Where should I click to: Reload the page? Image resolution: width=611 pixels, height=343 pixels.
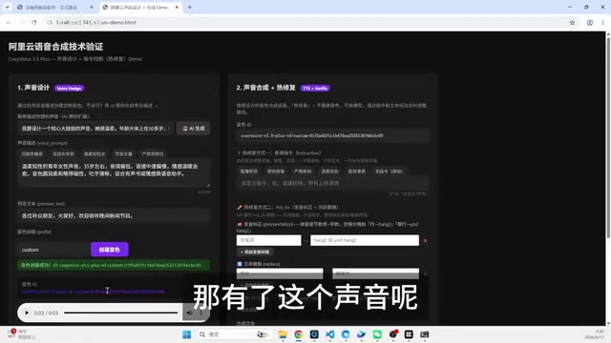34,23
